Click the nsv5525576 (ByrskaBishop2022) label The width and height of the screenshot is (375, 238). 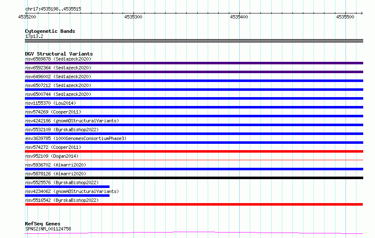click(62, 182)
